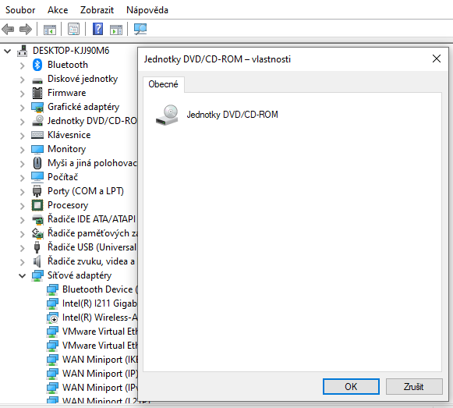Click the show/hide console tree icon
Viewport: 453px width, 408px height.
point(49,29)
